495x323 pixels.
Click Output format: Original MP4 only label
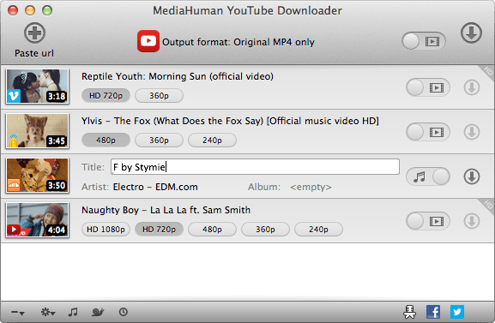tap(238, 42)
